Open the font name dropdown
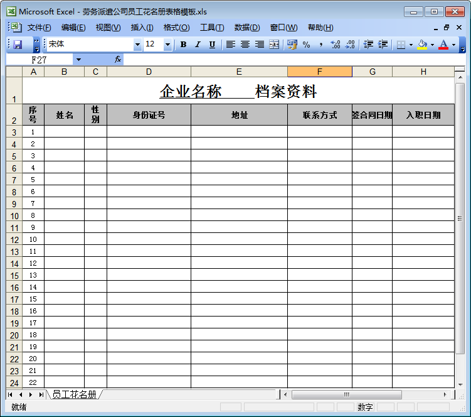The width and height of the screenshot is (471, 417). pos(137,45)
